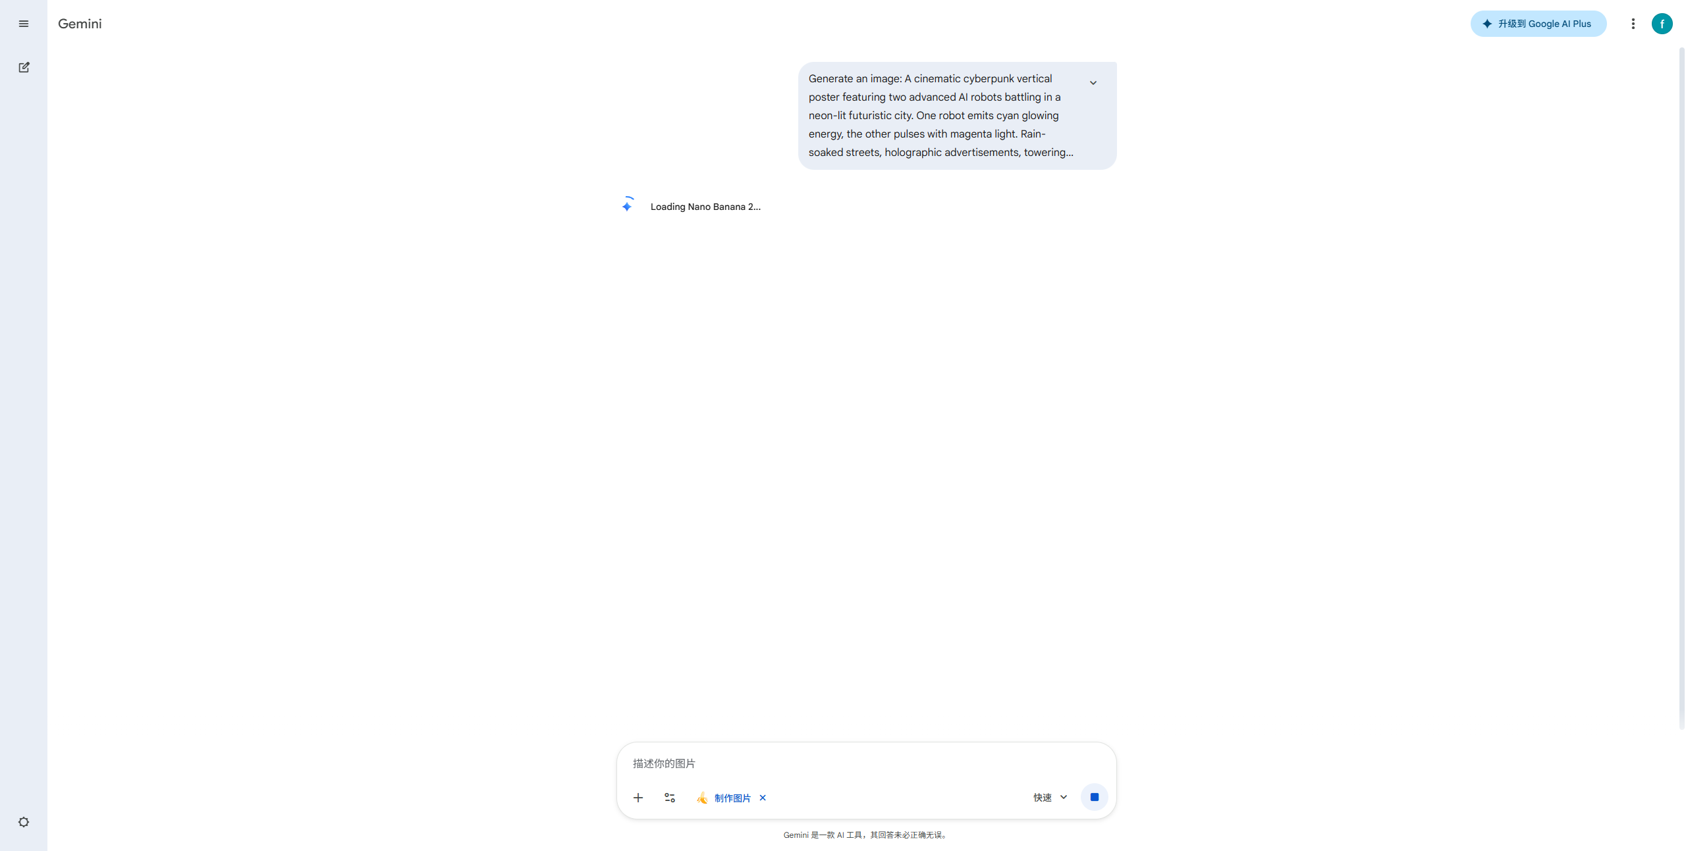This screenshot has width=1686, height=851.
Task: Open the hamburger main menu
Action: pyautogui.click(x=24, y=24)
